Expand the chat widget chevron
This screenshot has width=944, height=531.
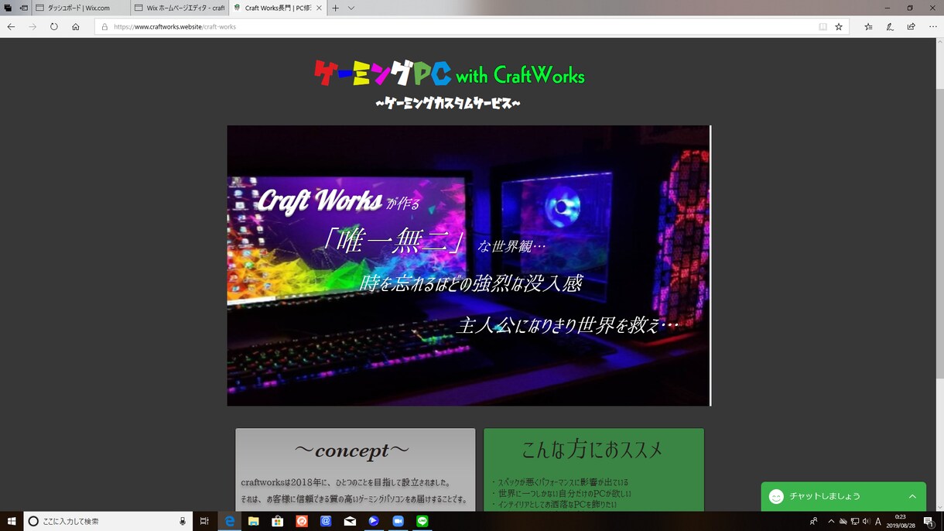coord(912,496)
